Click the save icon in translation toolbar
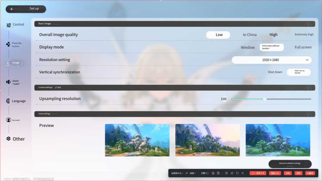This screenshot has height=181, width=322. (x=218, y=173)
